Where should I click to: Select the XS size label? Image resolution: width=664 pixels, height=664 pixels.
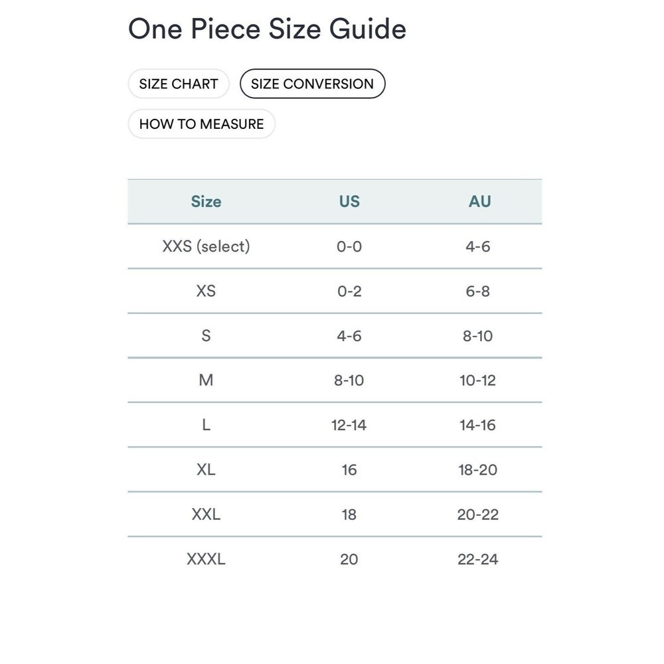[x=207, y=291]
